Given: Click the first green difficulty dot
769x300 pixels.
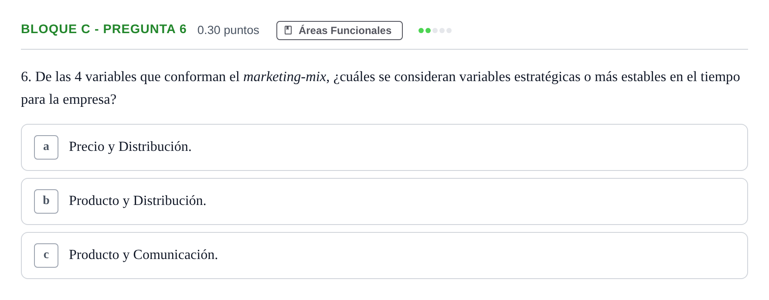Looking at the screenshot, I should click(421, 31).
